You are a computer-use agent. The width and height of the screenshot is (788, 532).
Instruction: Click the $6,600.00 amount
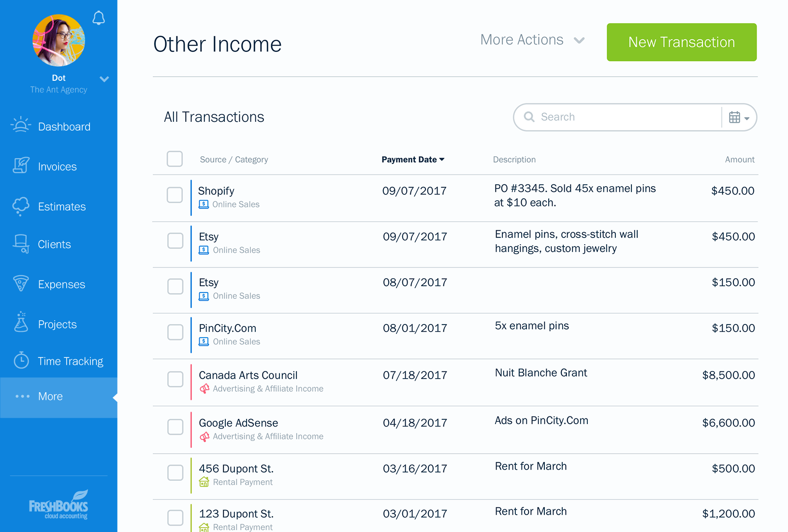click(x=729, y=423)
